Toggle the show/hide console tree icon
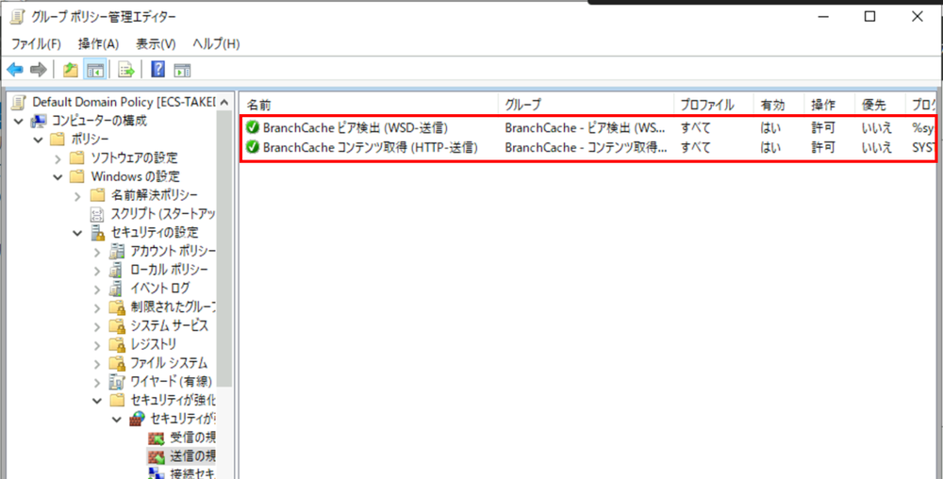Image resolution: width=943 pixels, height=479 pixels. [94, 70]
